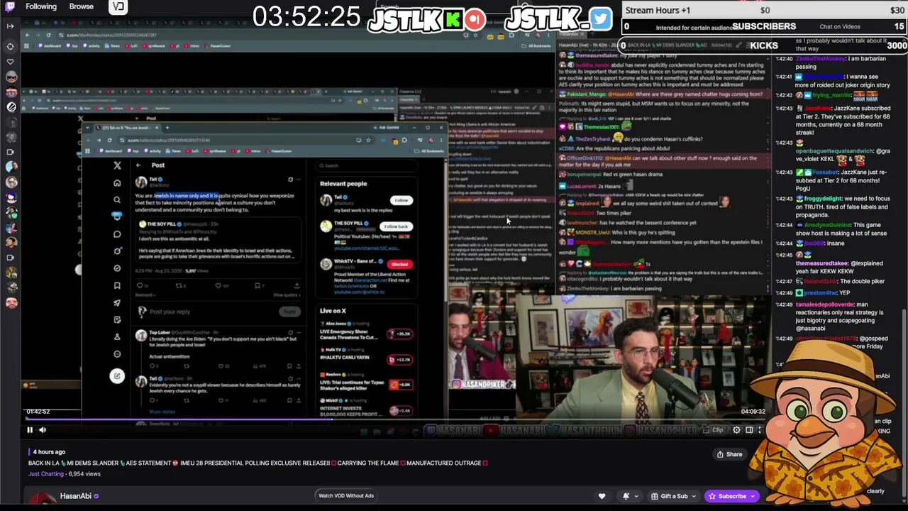Share this video
908x511 pixels.
[x=729, y=454]
